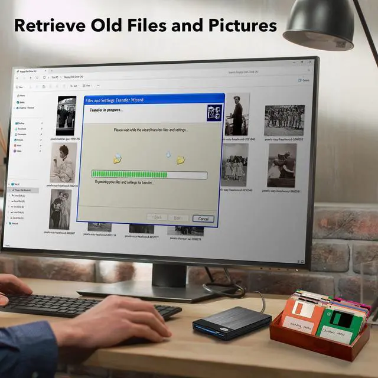Click the New button in Explorer toolbar
The height and width of the screenshot is (378, 378).
21,86
